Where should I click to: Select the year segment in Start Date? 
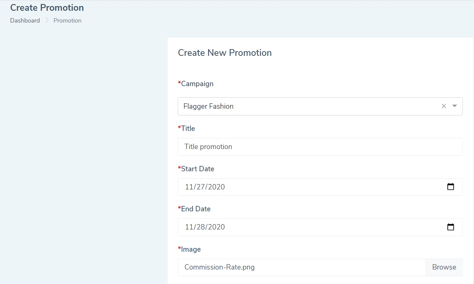tap(216, 187)
